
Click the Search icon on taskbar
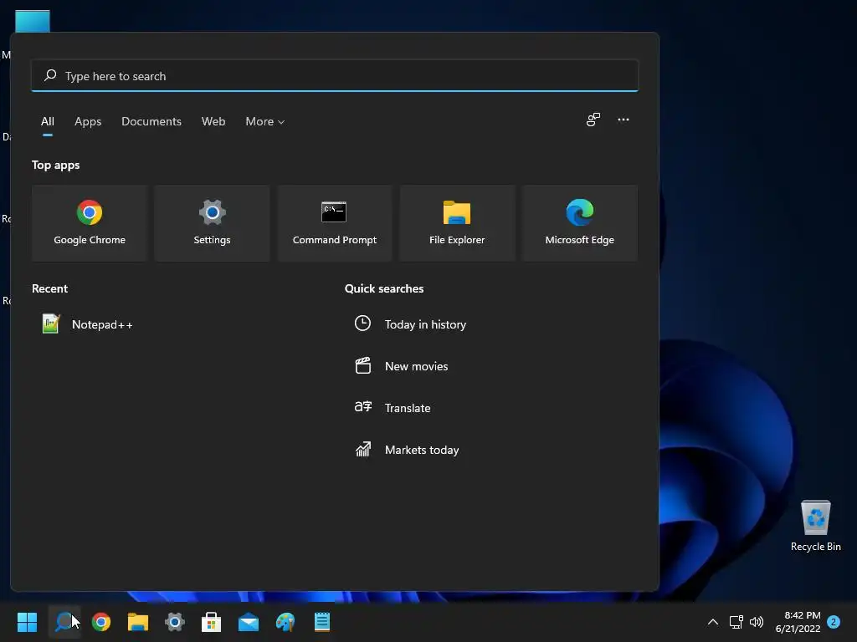coord(64,622)
